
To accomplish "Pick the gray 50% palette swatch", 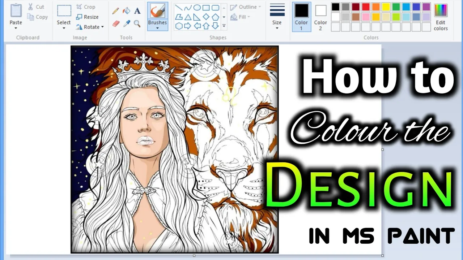I will (x=346, y=7).
